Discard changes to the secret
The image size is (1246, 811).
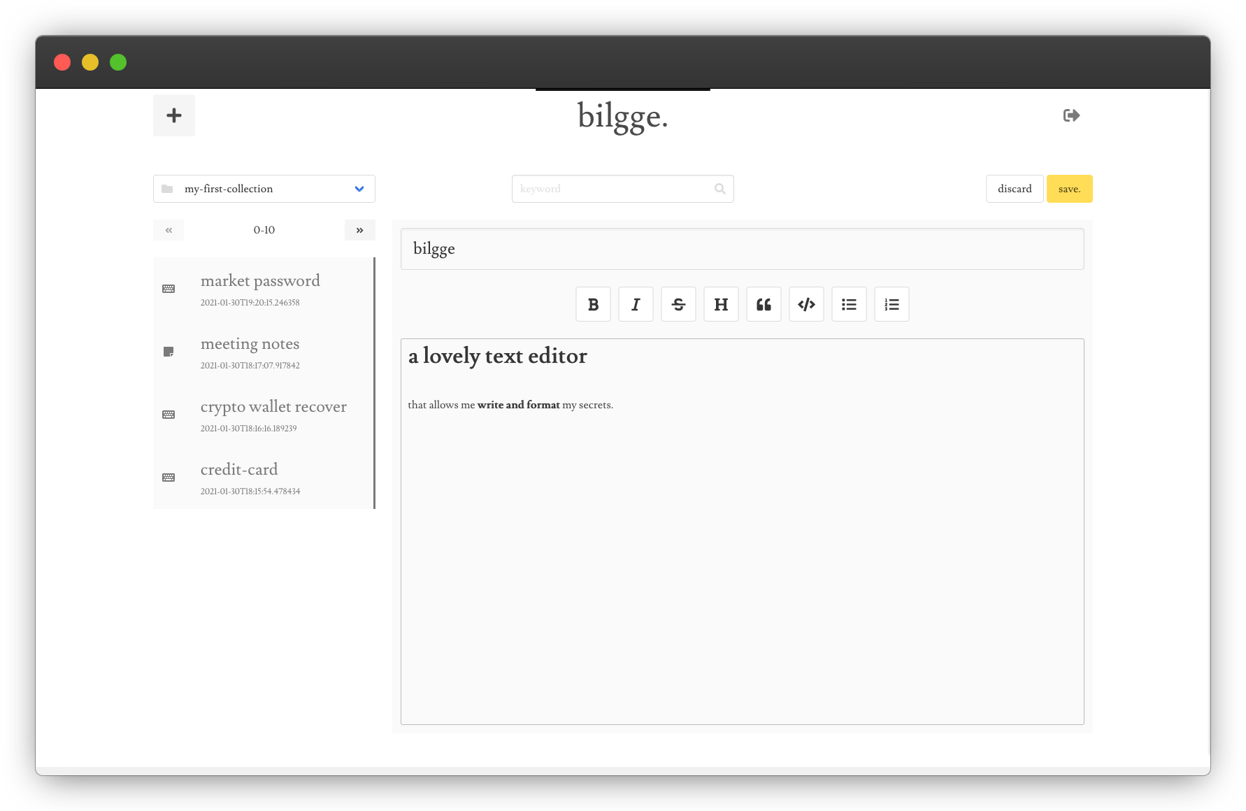tap(1015, 189)
